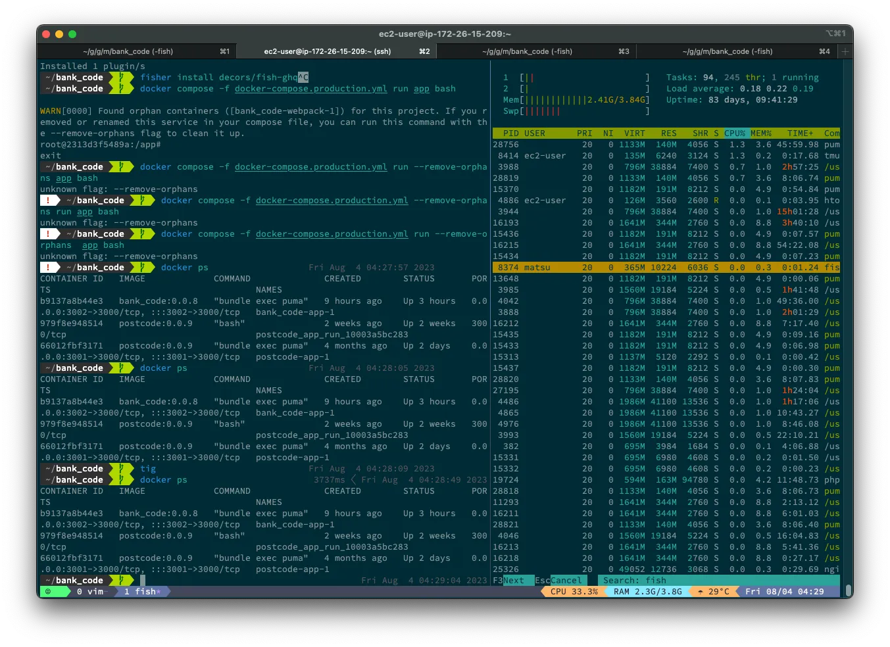Click the tmux session icon in status bar
This screenshot has height=647, width=890.
47,592
